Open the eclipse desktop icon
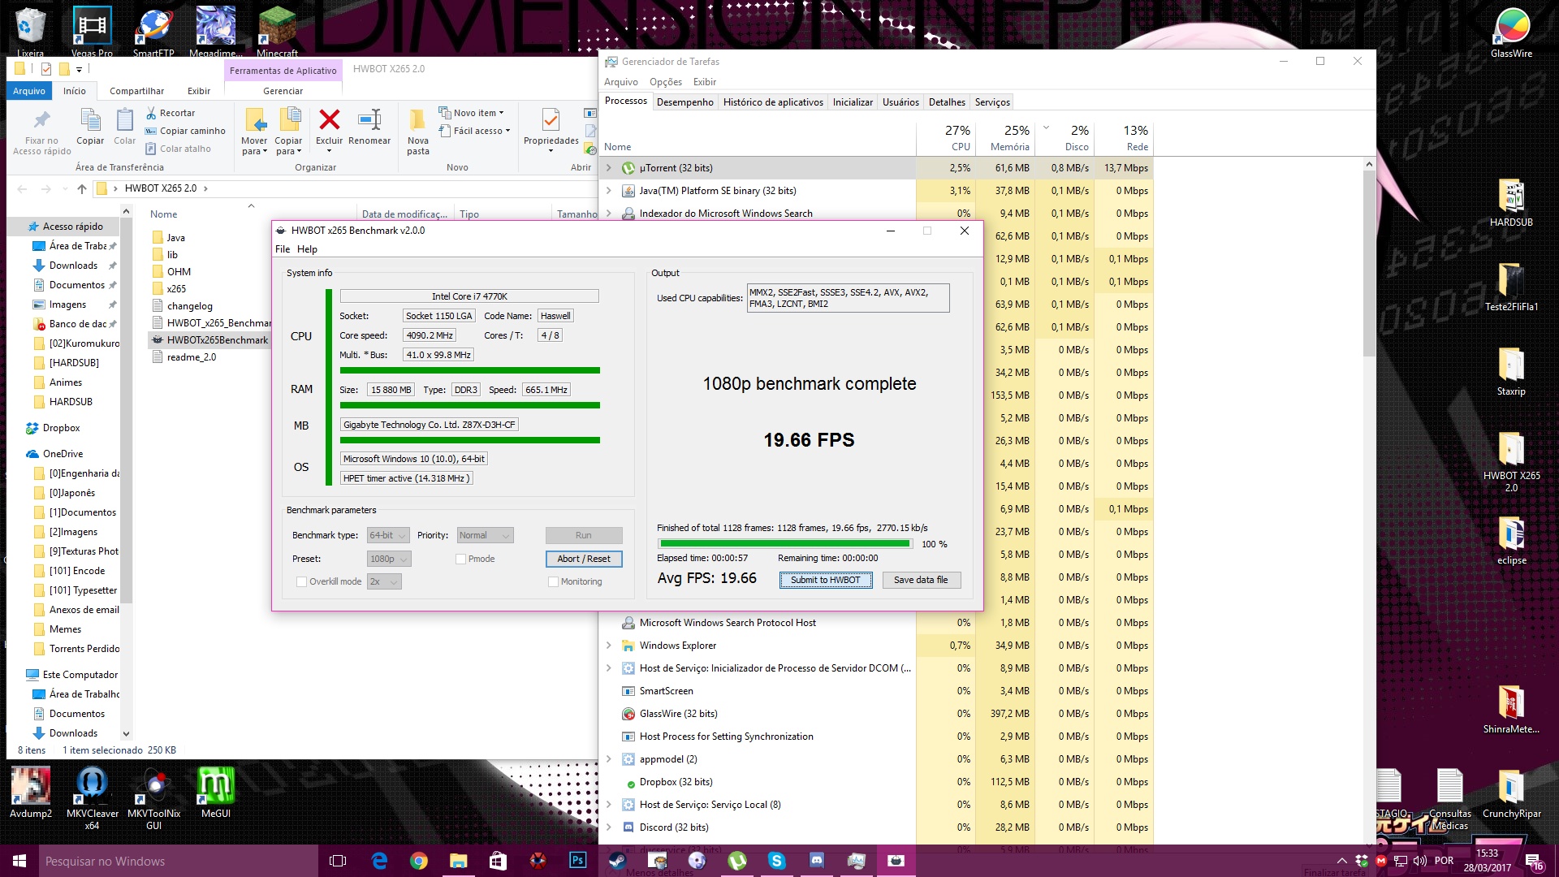The height and width of the screenshot is (877, 1559). [x=1511, y=540]
